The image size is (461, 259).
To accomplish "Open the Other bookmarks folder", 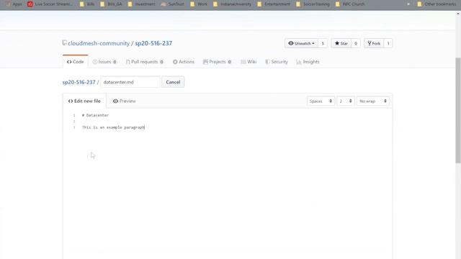I will 437,4.
